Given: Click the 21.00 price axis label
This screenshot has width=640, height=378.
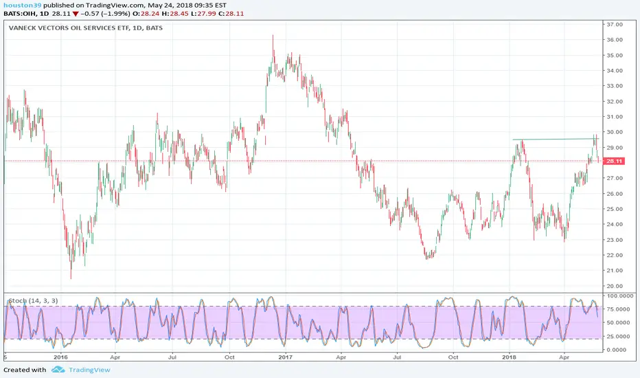Looking at the screenshot, I should [615, 271].
